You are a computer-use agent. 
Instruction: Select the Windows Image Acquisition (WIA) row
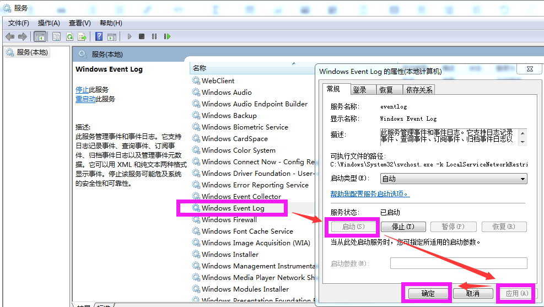click(251, 243)
